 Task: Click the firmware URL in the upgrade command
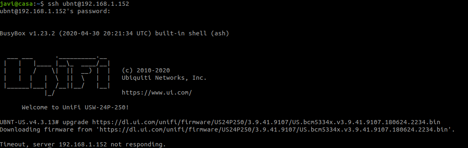tap(266, 122)
